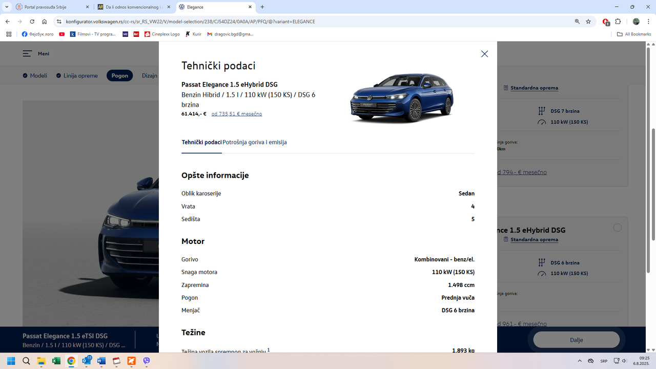Open the Filmovi - TV program bookmark
The height and width of the screenshot is (369, 656).
pyautogui.click(x=93, y=34)
